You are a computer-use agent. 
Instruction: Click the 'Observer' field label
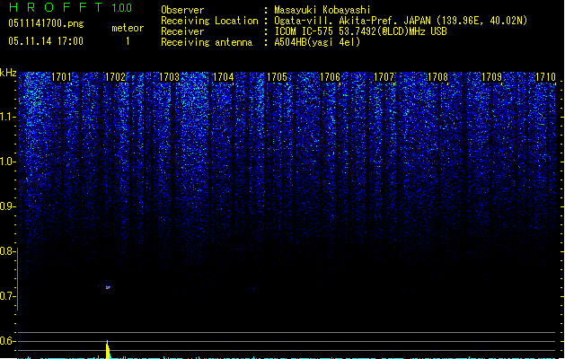(182, 10)
